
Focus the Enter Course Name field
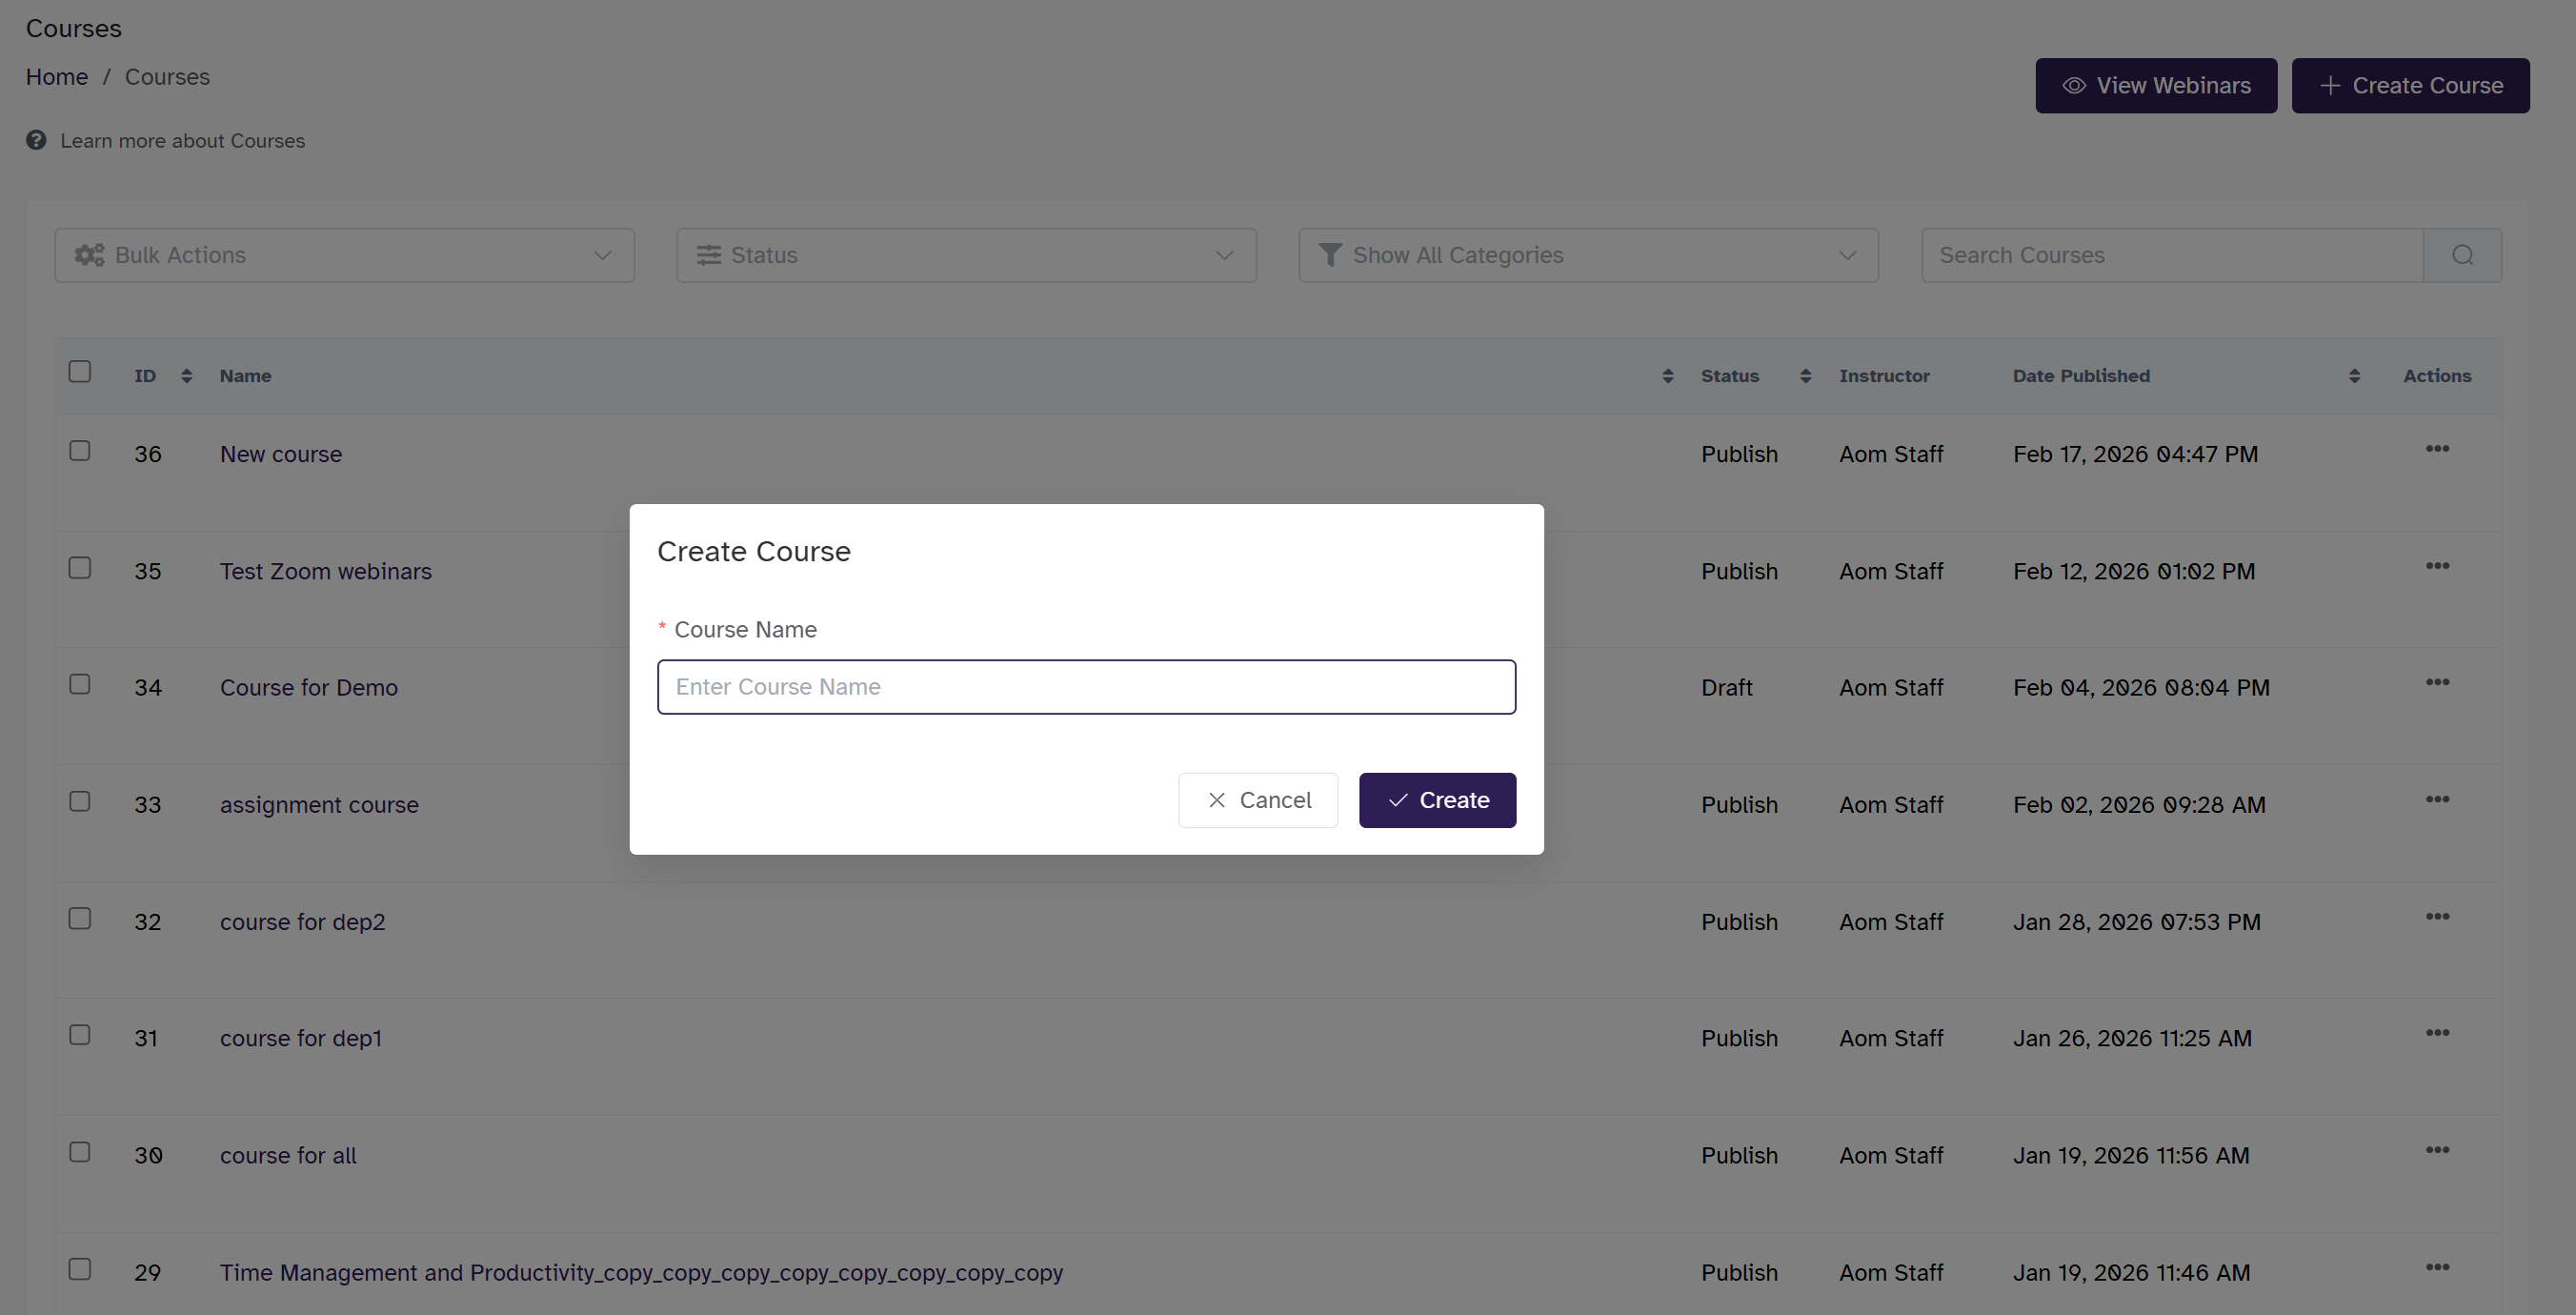tap(1086, 687)
